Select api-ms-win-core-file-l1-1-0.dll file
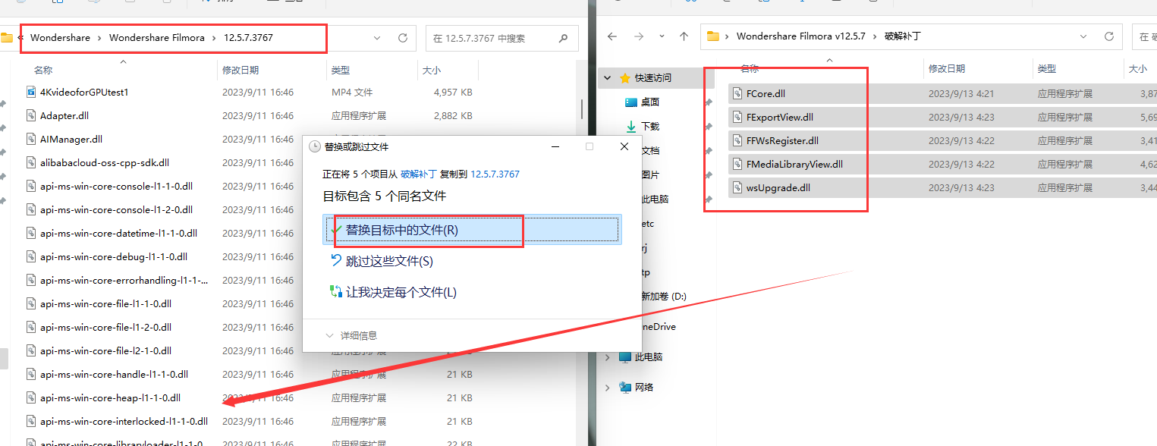This screenshot has width=1157, height=446. point(105,303)
